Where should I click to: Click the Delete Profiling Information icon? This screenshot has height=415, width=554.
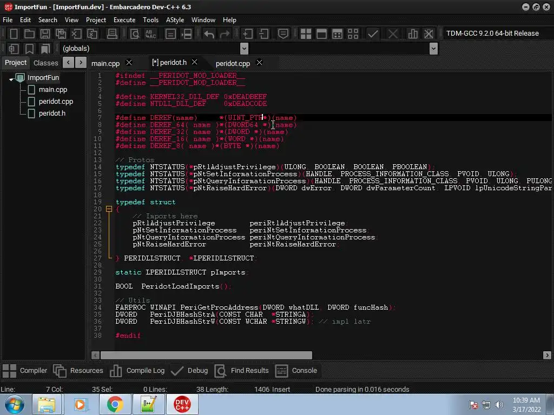428,34
